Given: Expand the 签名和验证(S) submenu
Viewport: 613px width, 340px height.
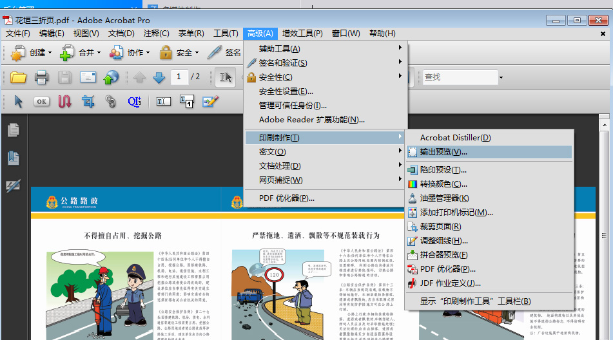Looking at the screenshot, I should pos(326,63).
